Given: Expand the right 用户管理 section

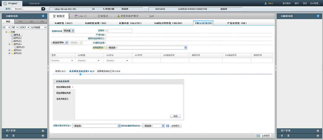Looking at the screenshot, I should pos(318,131).
